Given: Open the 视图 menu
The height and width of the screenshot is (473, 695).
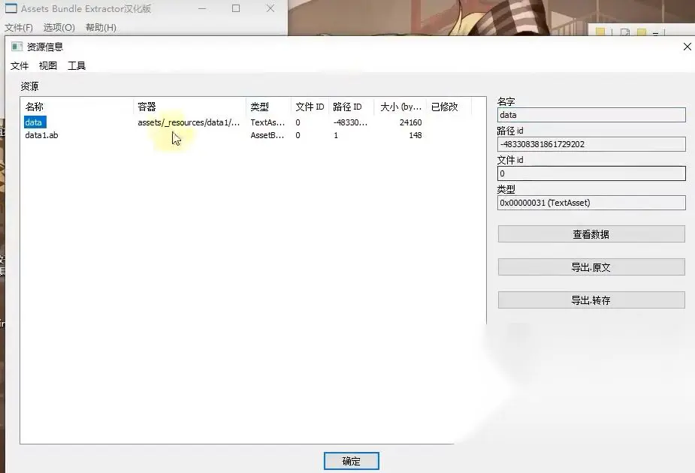Looking at the screenshot, I should (x=48, y=66).
